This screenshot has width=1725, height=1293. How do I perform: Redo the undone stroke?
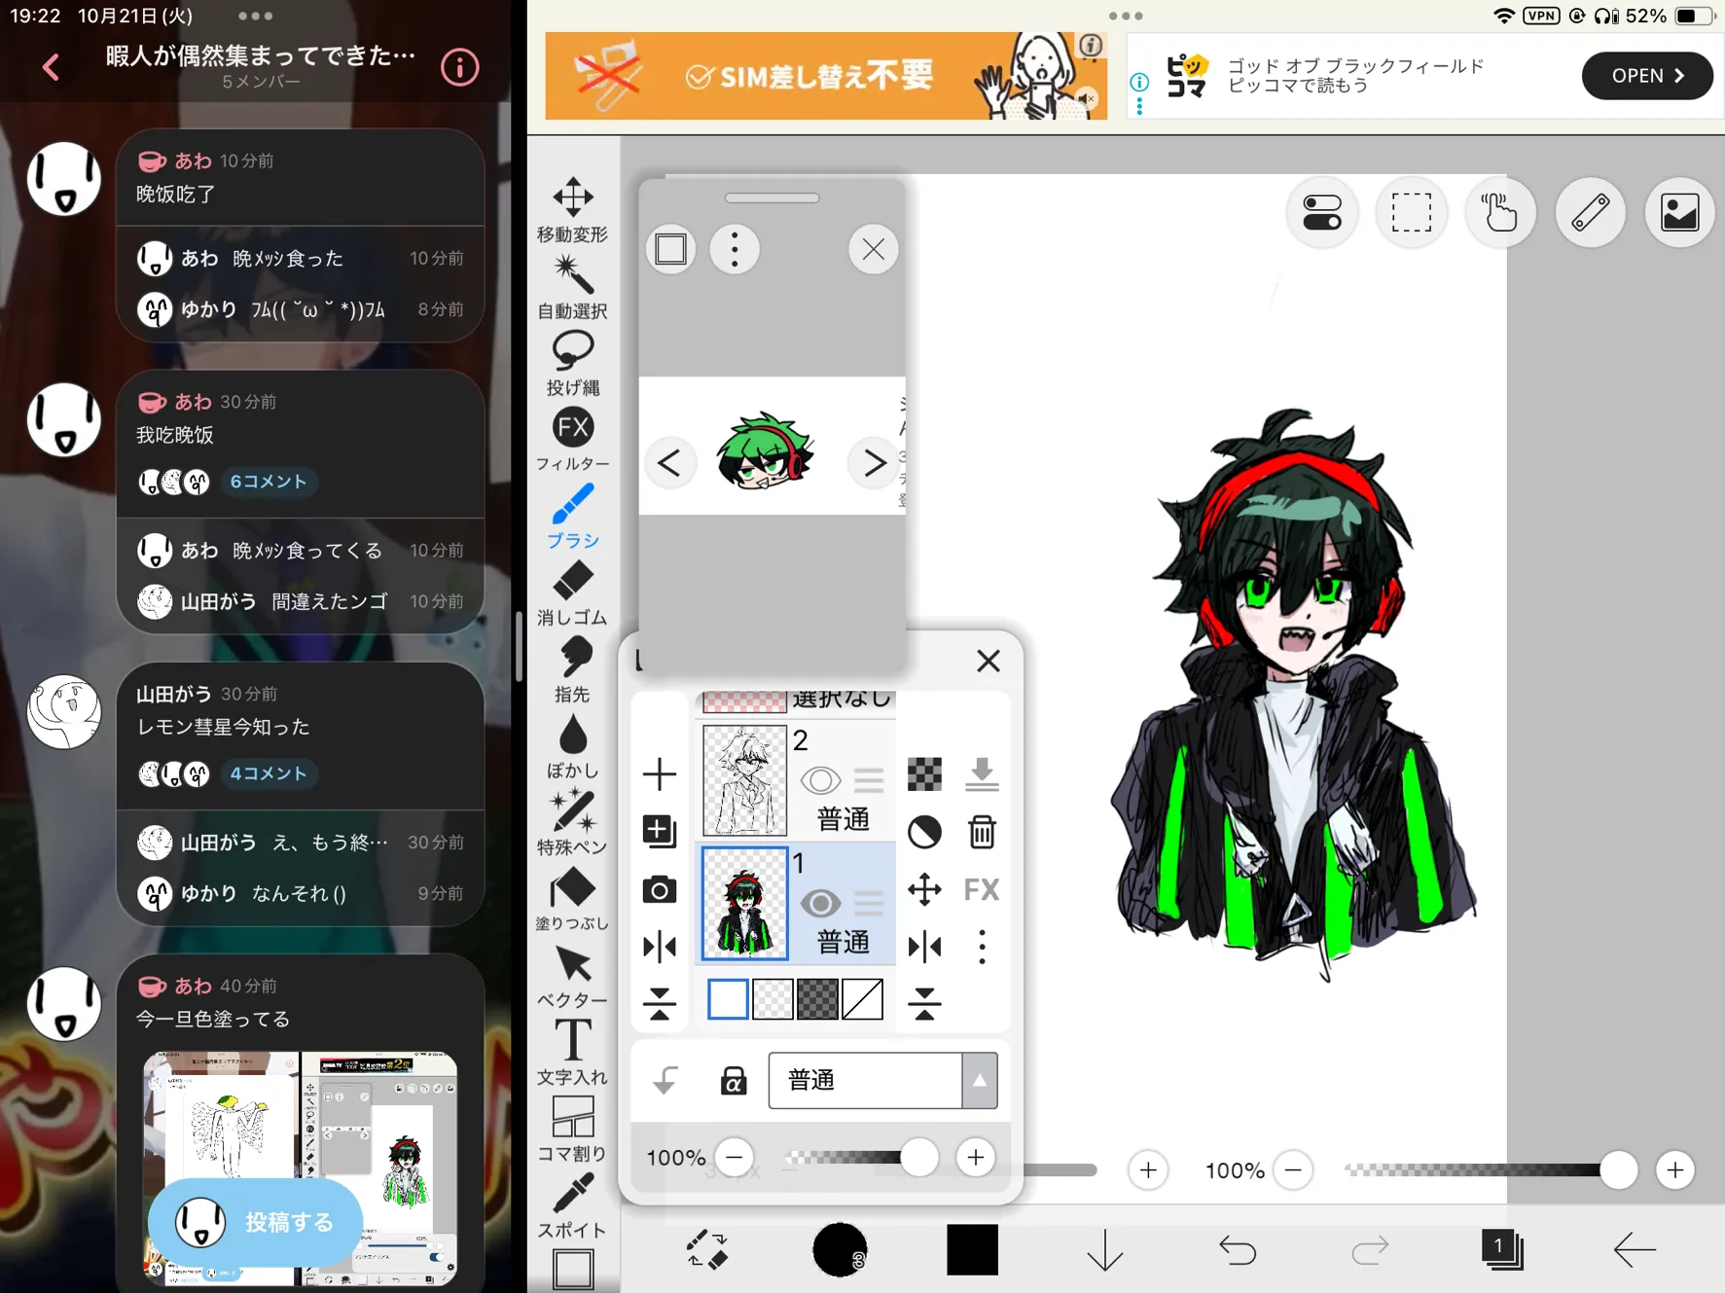point(1370,1250)
